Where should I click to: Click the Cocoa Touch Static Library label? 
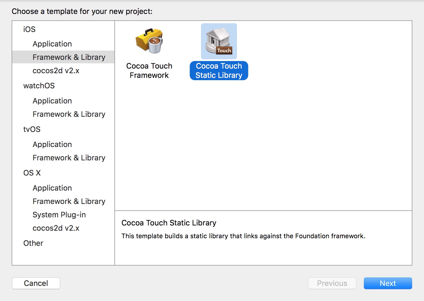tap(219, 71)
